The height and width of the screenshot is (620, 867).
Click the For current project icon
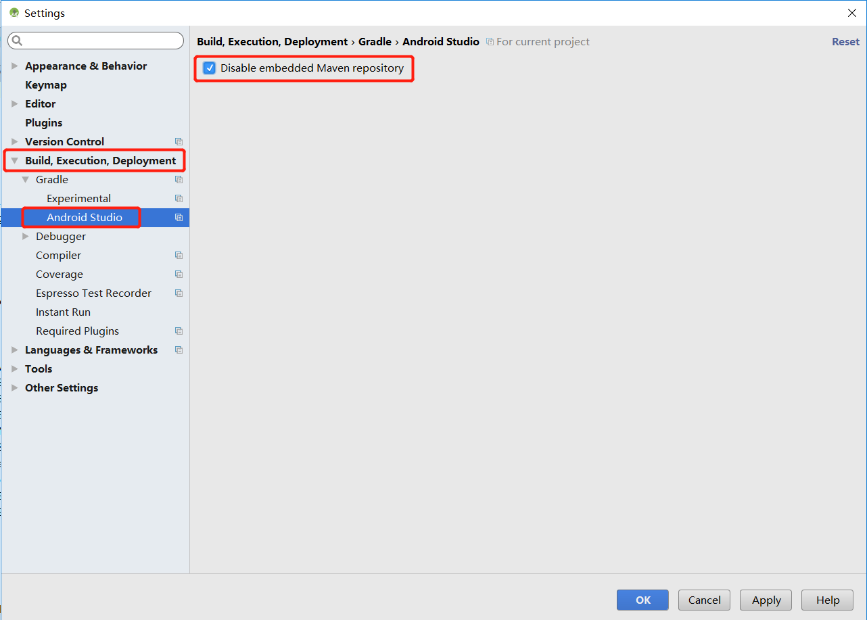(x=490, y=42)
